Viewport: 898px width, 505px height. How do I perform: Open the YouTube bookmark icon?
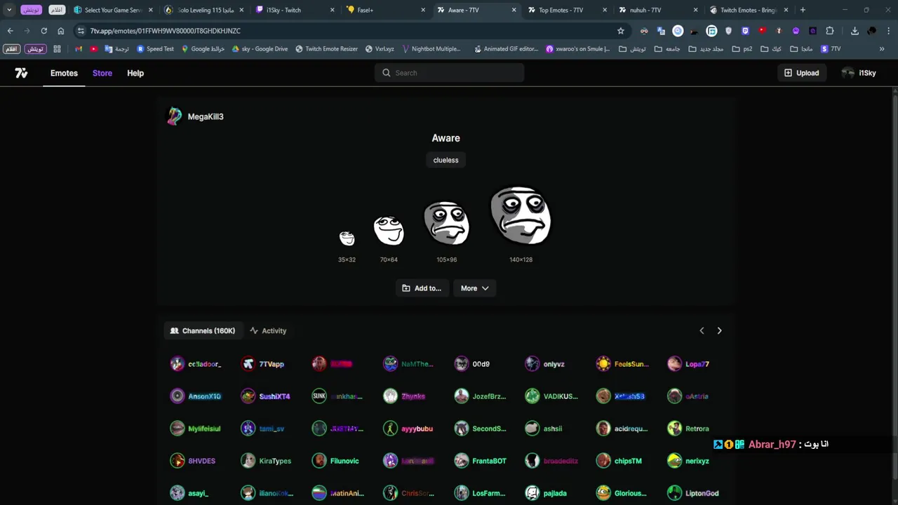(93, 49)
